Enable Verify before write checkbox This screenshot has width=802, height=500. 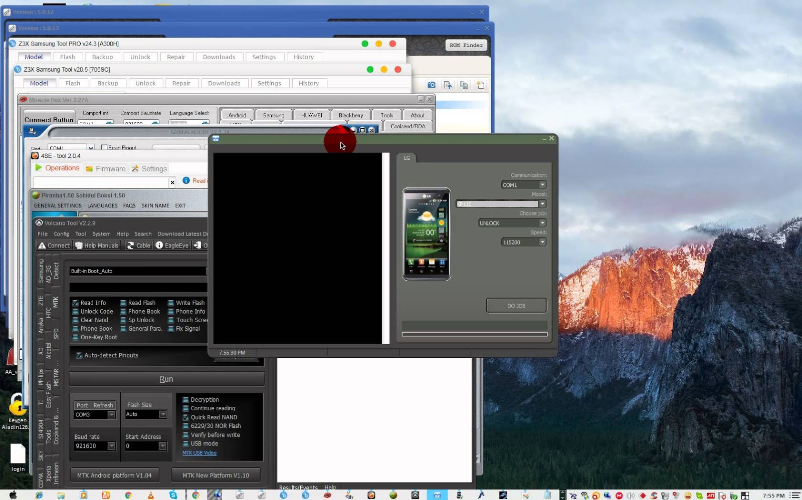point(185,435)
